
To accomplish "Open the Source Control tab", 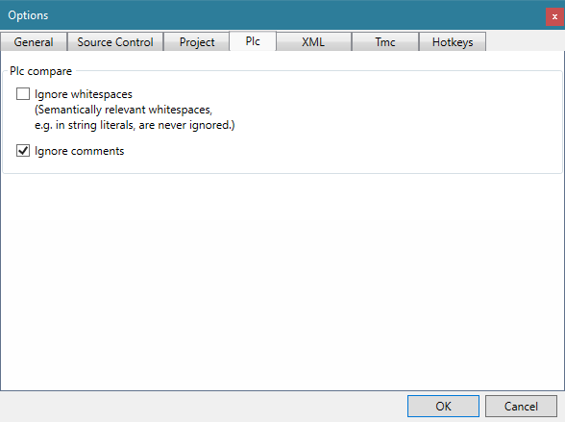I will coord(115,41).
